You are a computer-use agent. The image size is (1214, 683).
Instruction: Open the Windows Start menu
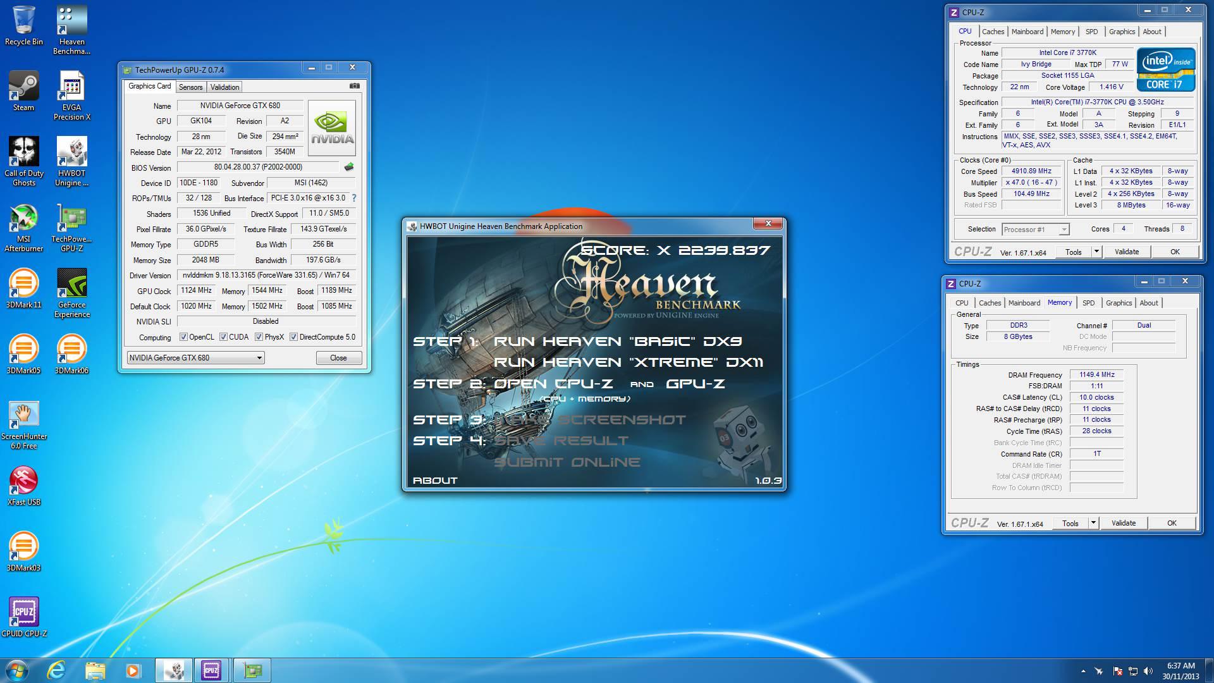pyautogui.click(x=16, y=670)
